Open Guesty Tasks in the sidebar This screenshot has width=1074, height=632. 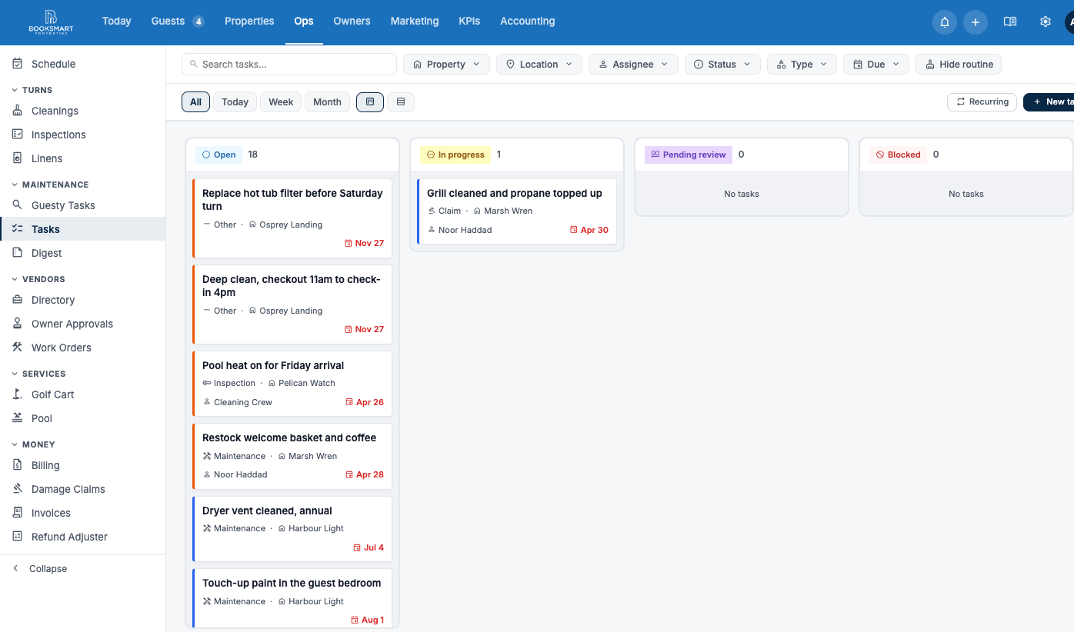pos(82,205)
